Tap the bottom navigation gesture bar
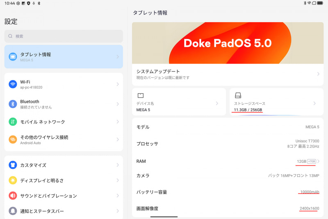Image resolution: width=328 pixels, height=219 pixels. (x=164, y=217)
